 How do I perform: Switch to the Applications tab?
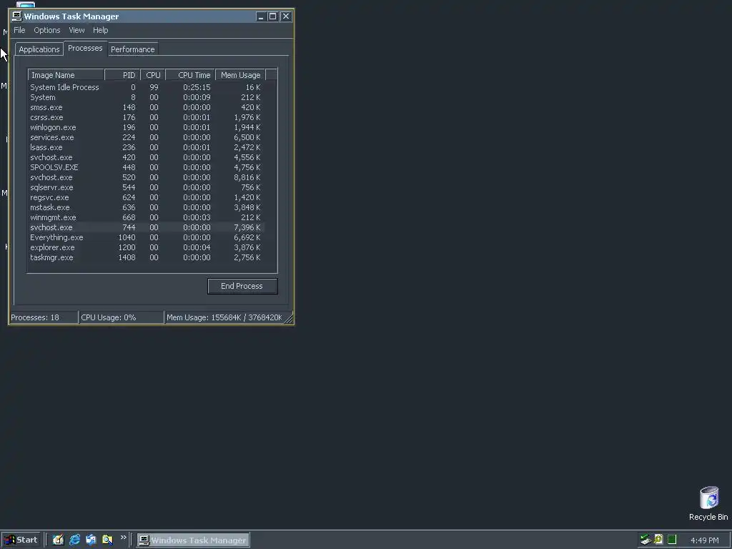39,49
